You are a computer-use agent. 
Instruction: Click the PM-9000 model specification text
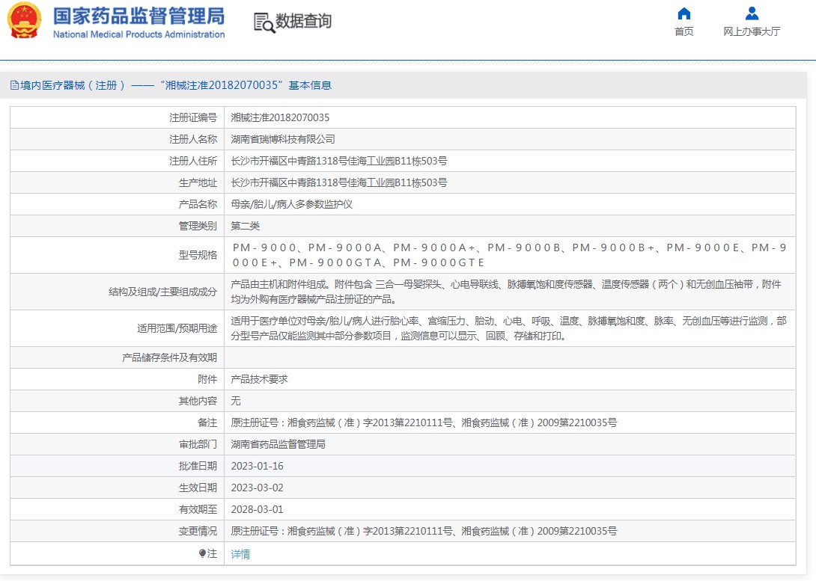(x=510, y=255)
